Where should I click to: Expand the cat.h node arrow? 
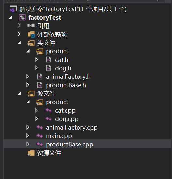pos(36,59)
